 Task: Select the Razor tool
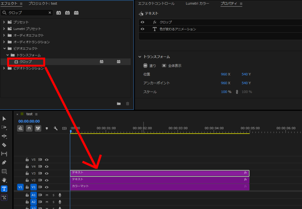(x=4, y=145)
